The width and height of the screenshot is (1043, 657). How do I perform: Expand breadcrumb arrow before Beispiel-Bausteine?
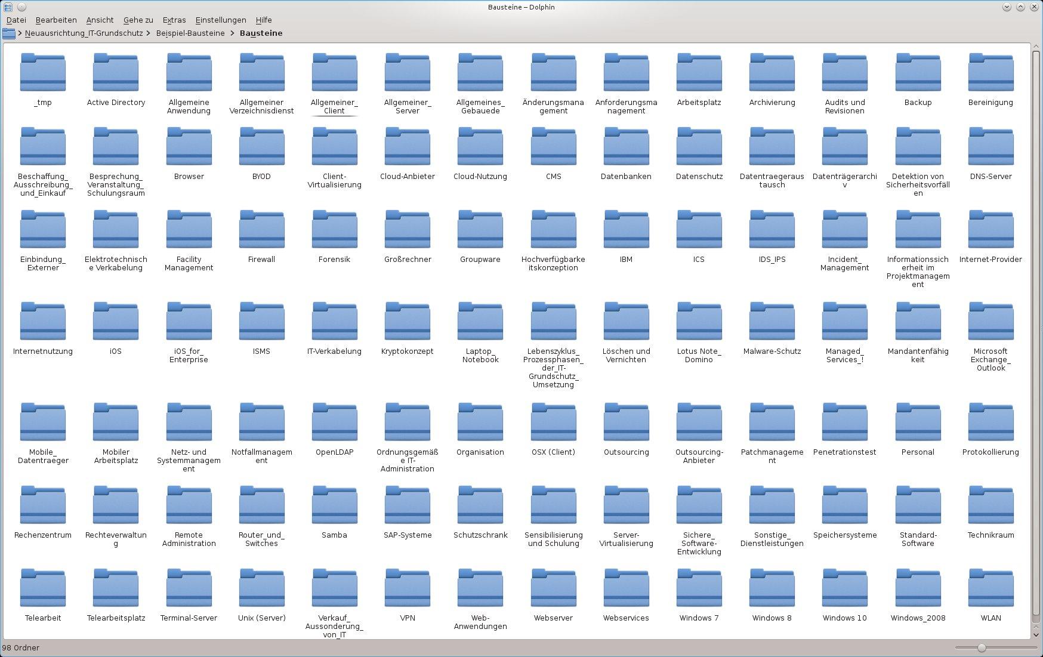pyautogui.click(x=149, y=33)
